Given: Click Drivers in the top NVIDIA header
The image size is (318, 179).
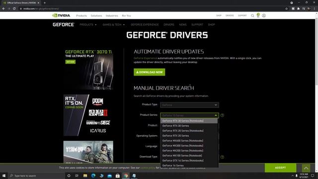Looking at the screenshot, I should coord(230,15).
